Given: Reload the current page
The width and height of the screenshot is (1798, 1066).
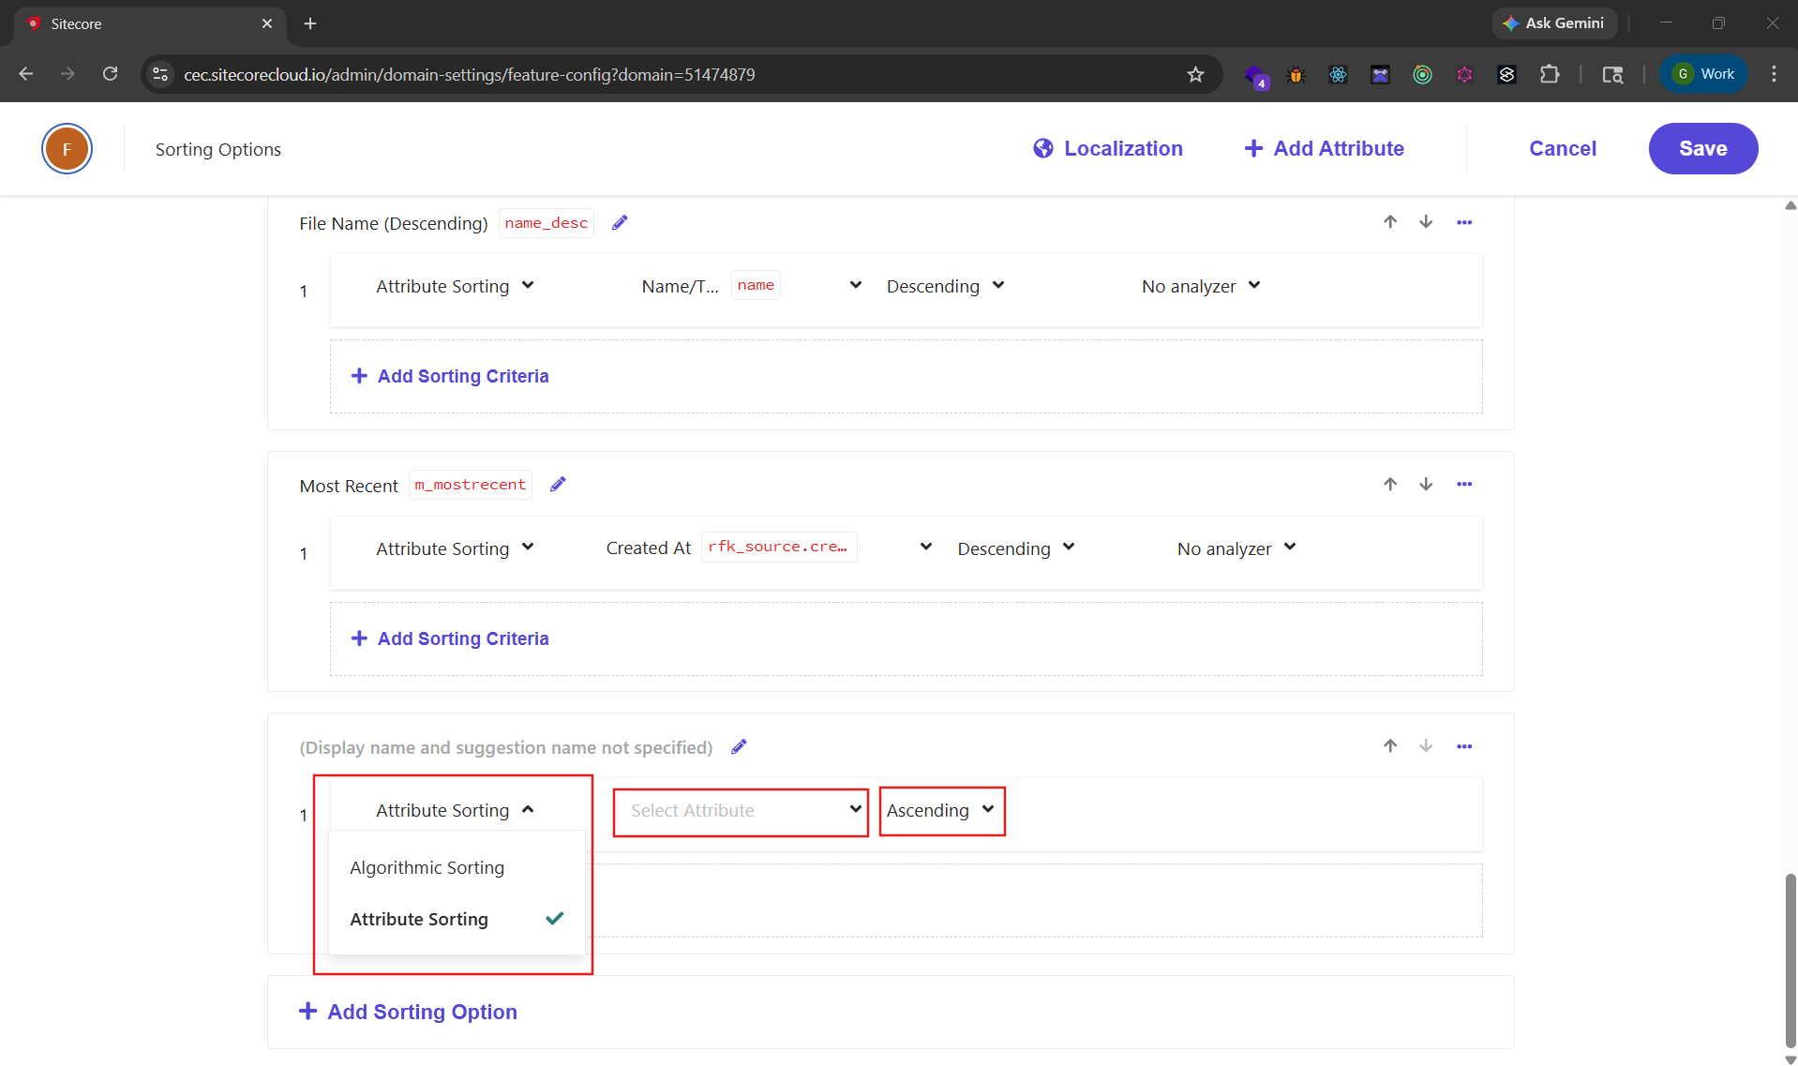Looking at the screenshot, I should [x=111, y=75].
